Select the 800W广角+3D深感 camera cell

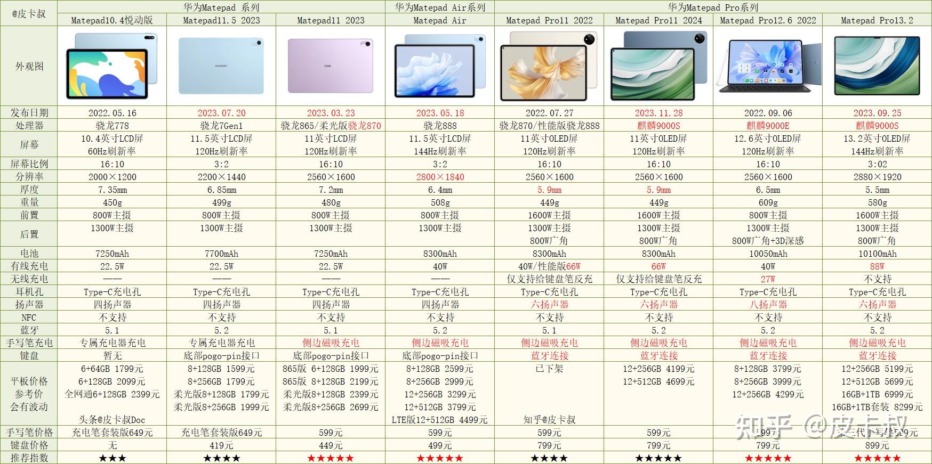[768, 241]
